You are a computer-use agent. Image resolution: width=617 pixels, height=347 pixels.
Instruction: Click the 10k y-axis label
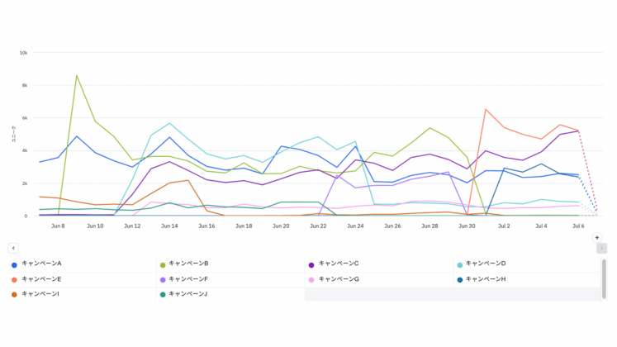pyautogui.click(x=24, y=52)
